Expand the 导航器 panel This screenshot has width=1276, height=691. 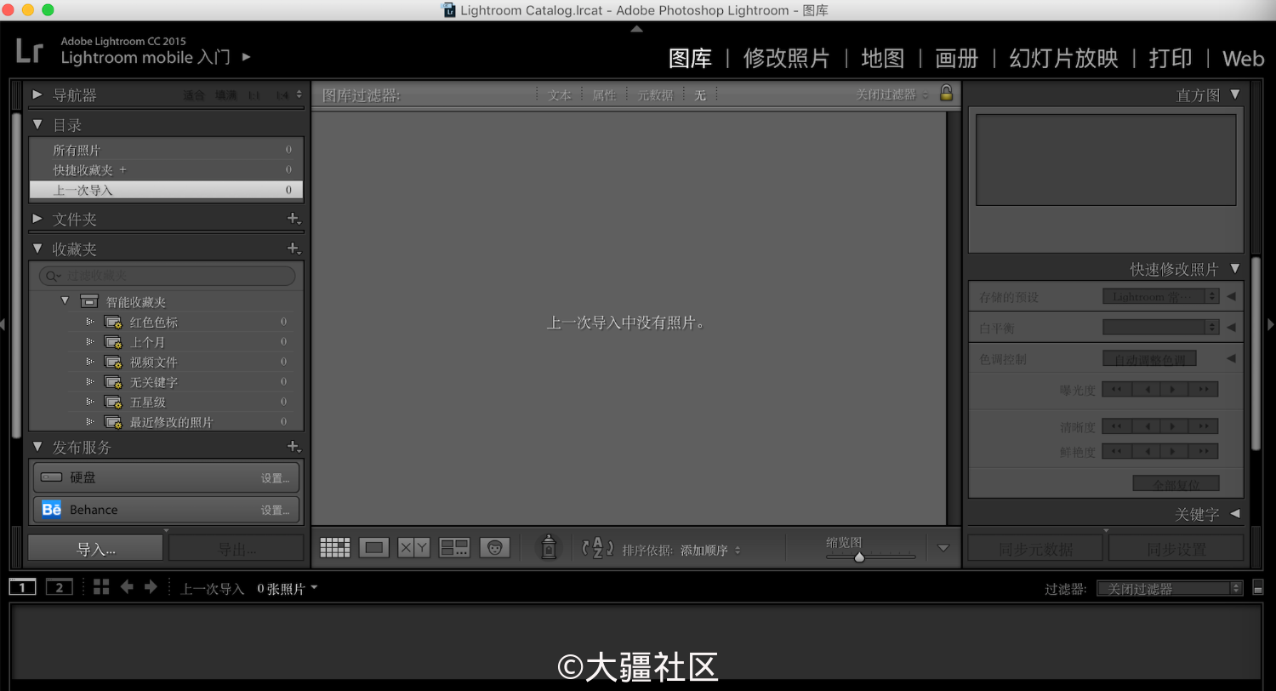coord(37,94)
